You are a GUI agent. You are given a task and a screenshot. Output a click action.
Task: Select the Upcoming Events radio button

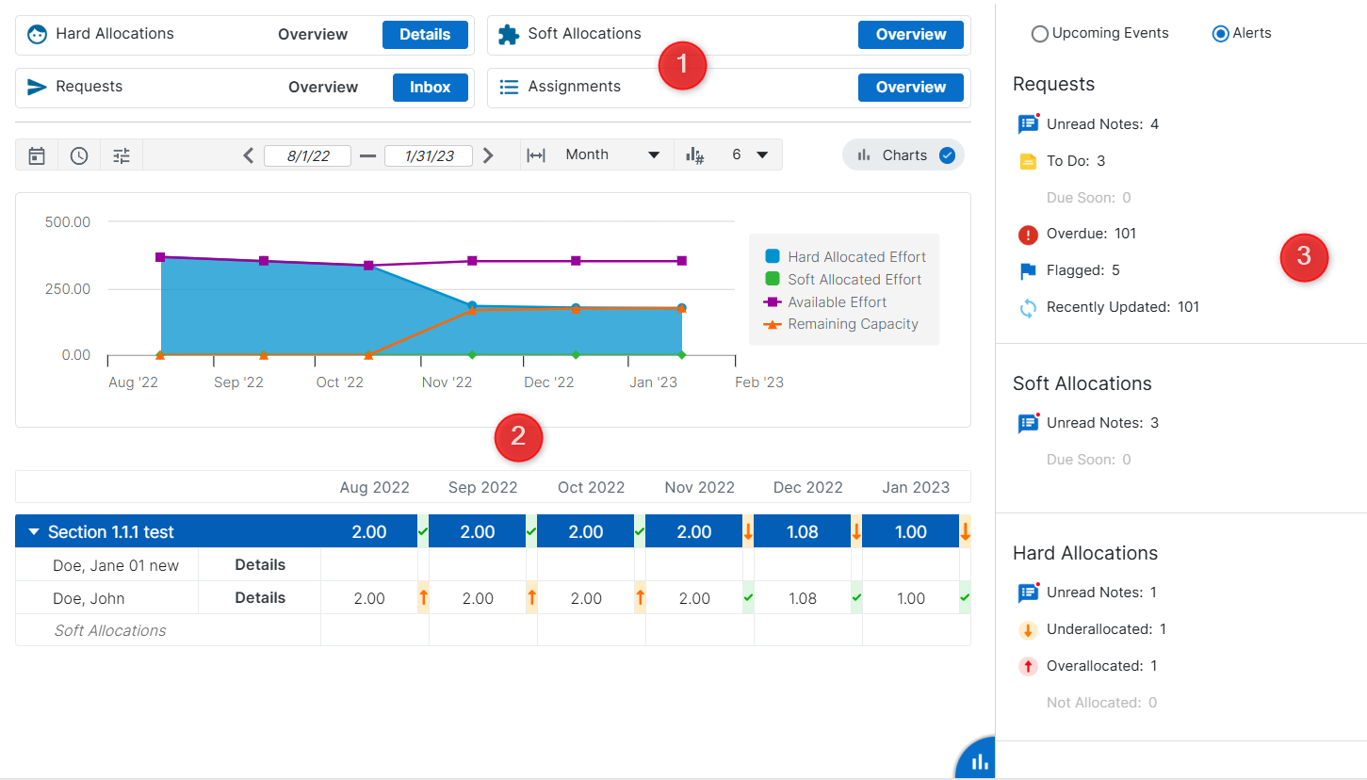coord(1040,34)
